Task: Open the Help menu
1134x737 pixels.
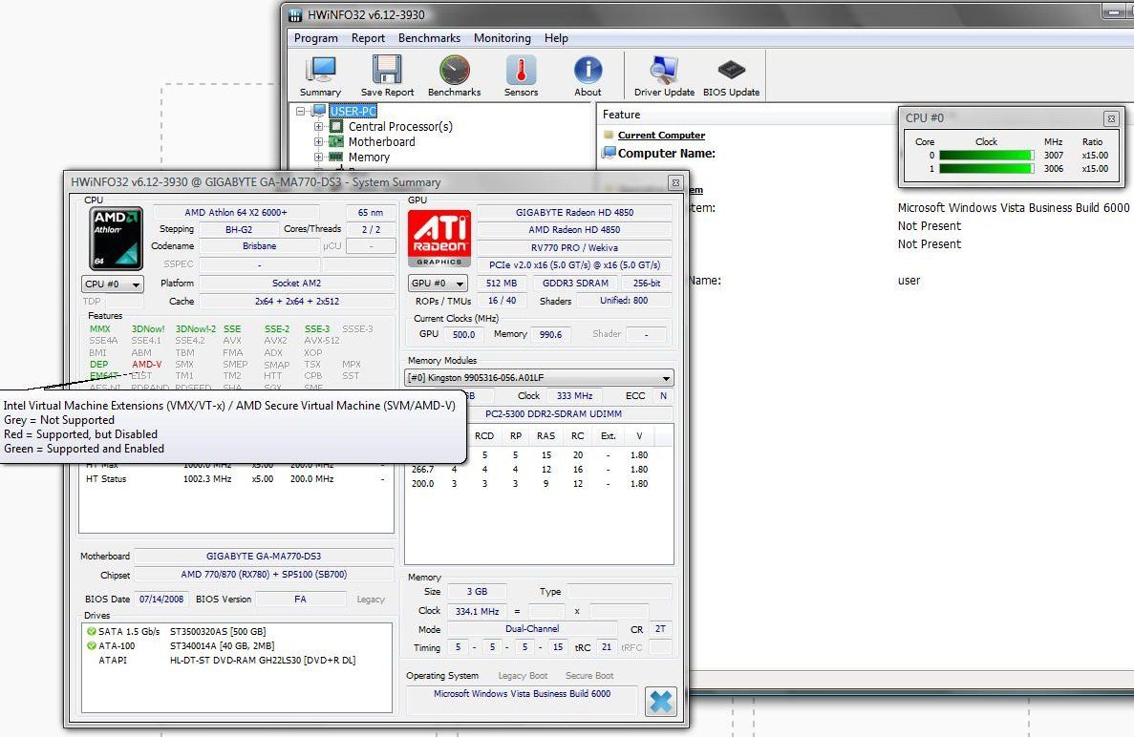Action: 556,38
